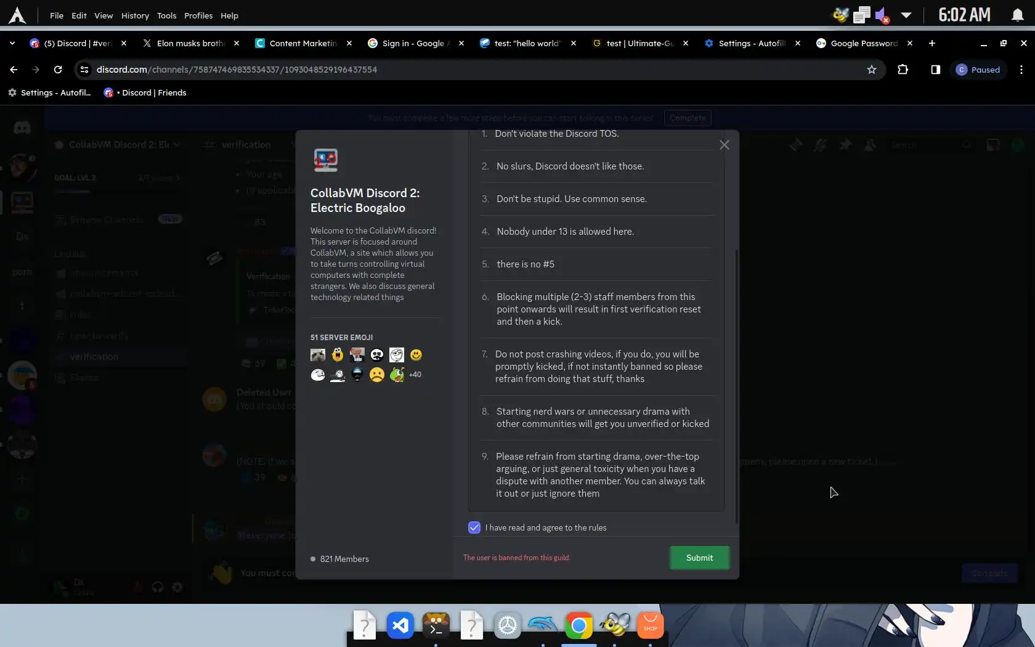The image size is (1035, 647).
Task: Open system notifications bell
Action: tap(1018, 15)
